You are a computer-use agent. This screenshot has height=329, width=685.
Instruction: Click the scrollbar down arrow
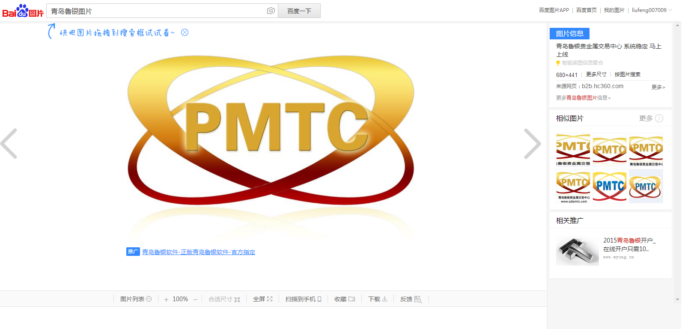(677, 299)
